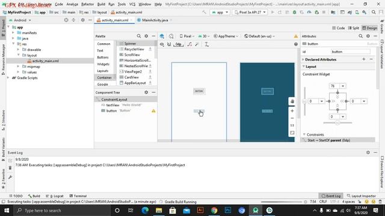
Task: Clear all constraints icon
Action: point(189,44)
